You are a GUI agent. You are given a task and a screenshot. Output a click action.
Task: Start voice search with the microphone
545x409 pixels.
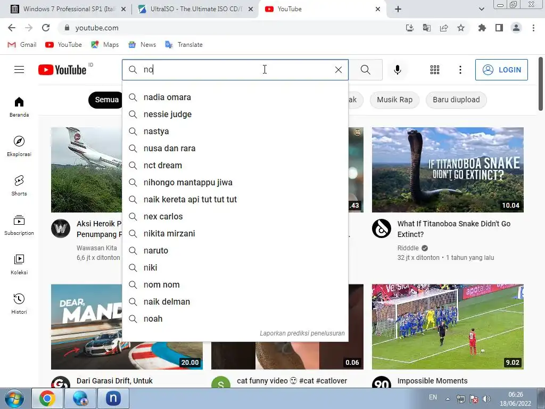397,70
